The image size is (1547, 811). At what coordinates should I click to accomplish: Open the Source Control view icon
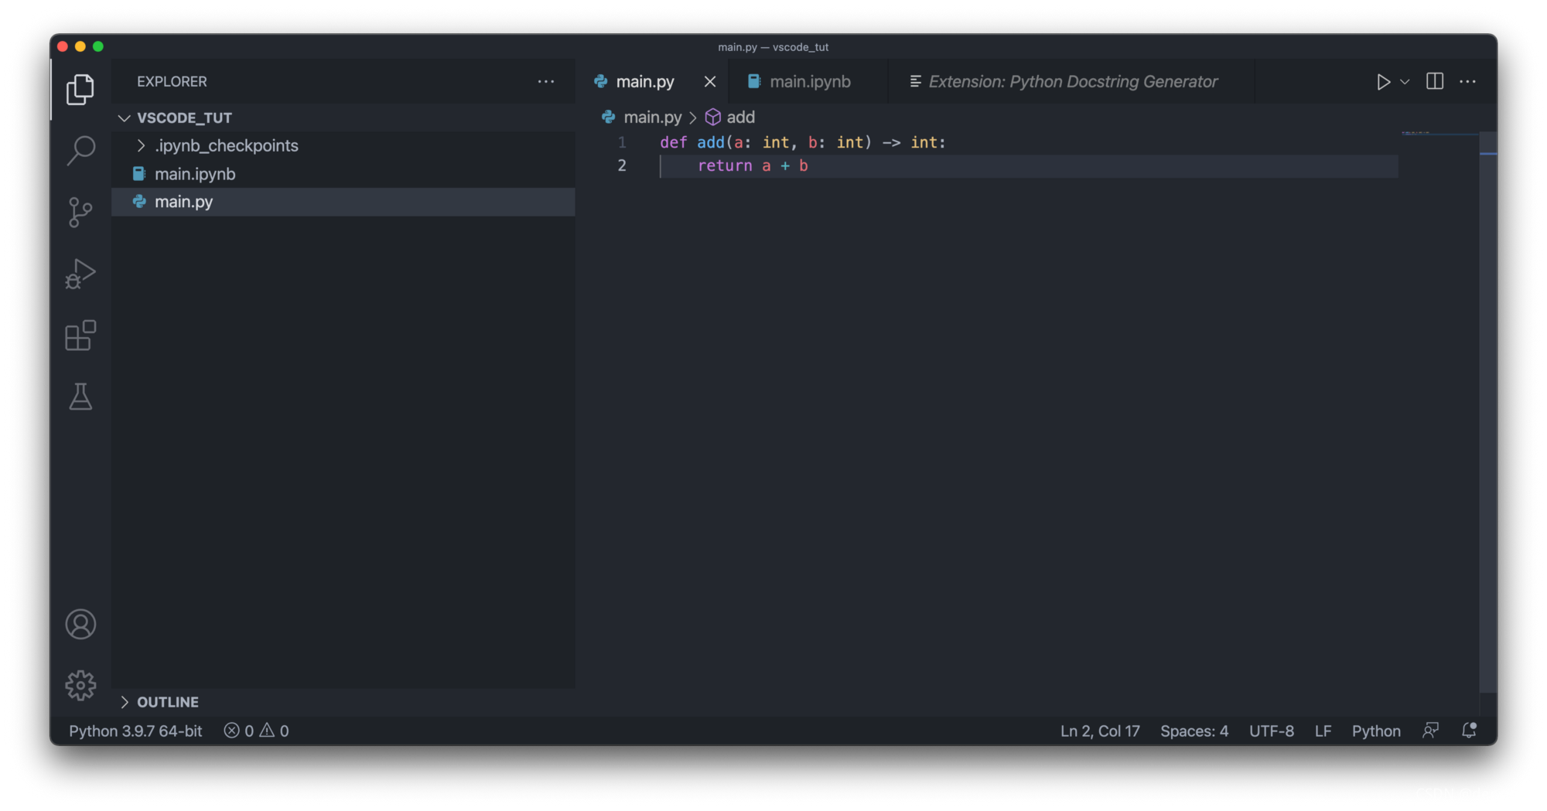[80, 212]
